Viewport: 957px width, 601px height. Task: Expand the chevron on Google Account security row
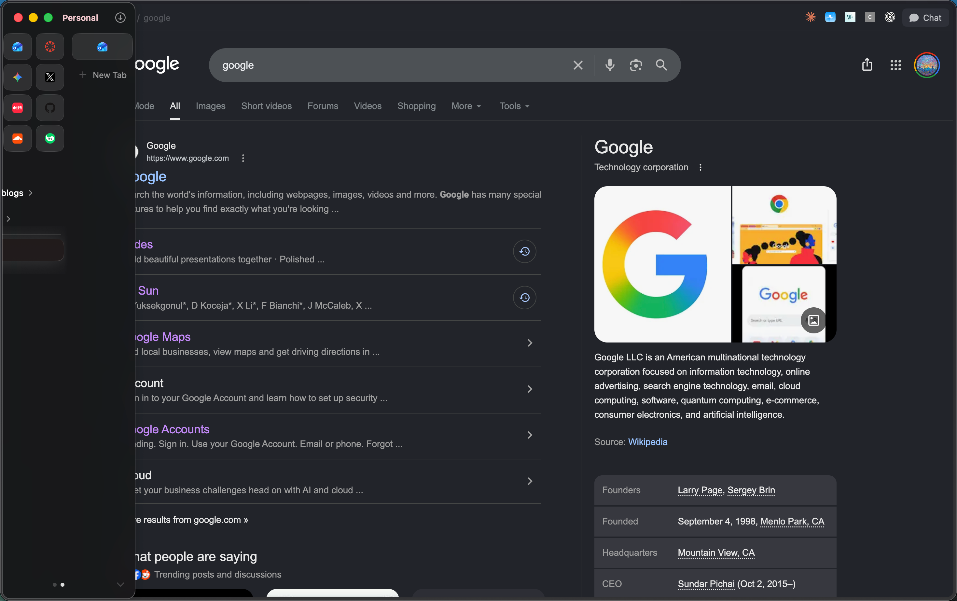coord(530,389)
